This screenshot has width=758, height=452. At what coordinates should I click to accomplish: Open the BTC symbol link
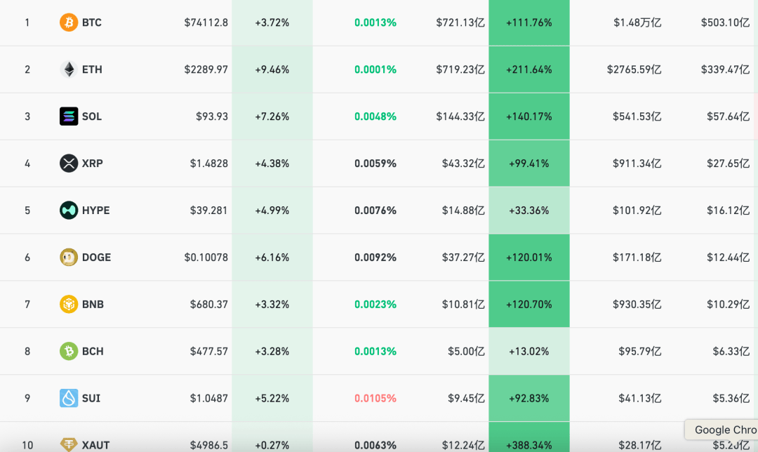92,22
